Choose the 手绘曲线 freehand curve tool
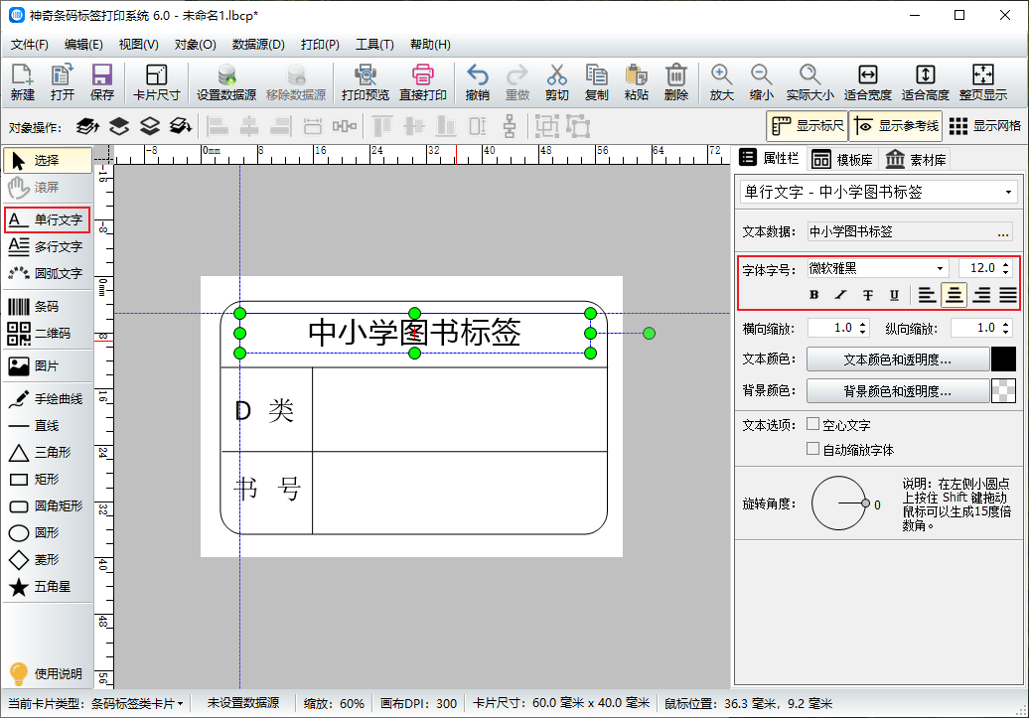Image resolution: width=1029 pixels, height=718 pixels. tap(48, 399)
